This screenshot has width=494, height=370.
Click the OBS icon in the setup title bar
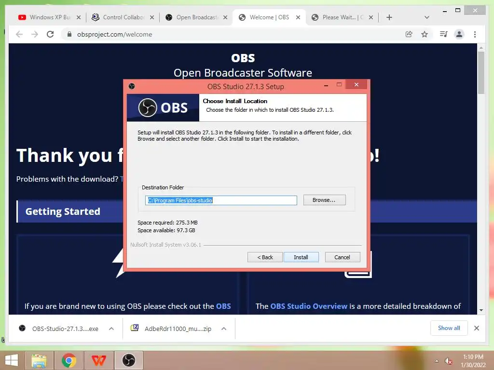click(x=132, y=86)
